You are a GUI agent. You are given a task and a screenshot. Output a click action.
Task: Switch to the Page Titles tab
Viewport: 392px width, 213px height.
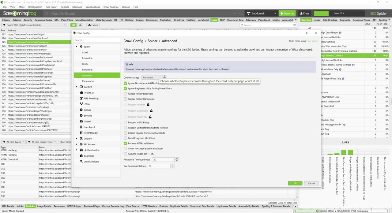pos(67,20)
